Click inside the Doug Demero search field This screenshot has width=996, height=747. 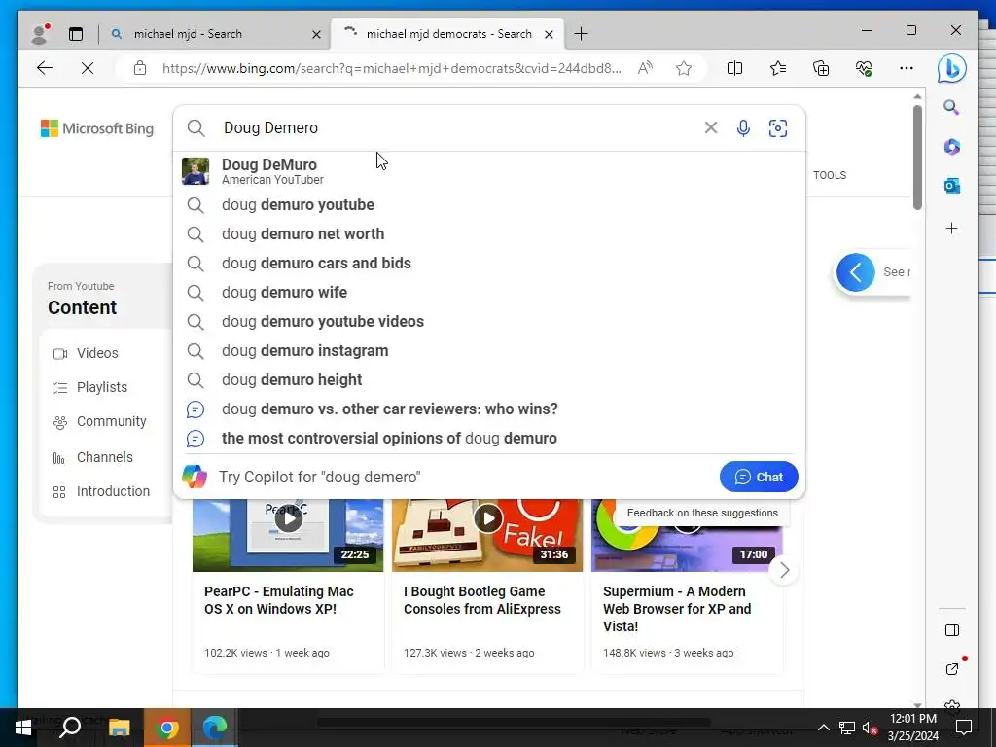click(x=457, y=127)
